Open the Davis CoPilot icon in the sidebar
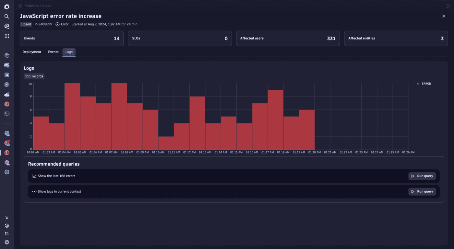454x249 pixels. click(6, 26)
